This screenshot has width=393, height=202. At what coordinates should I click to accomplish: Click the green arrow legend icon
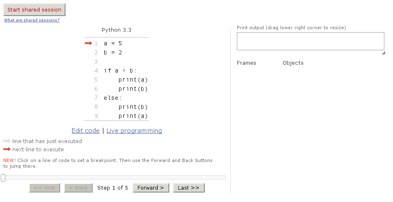(7, 141)
